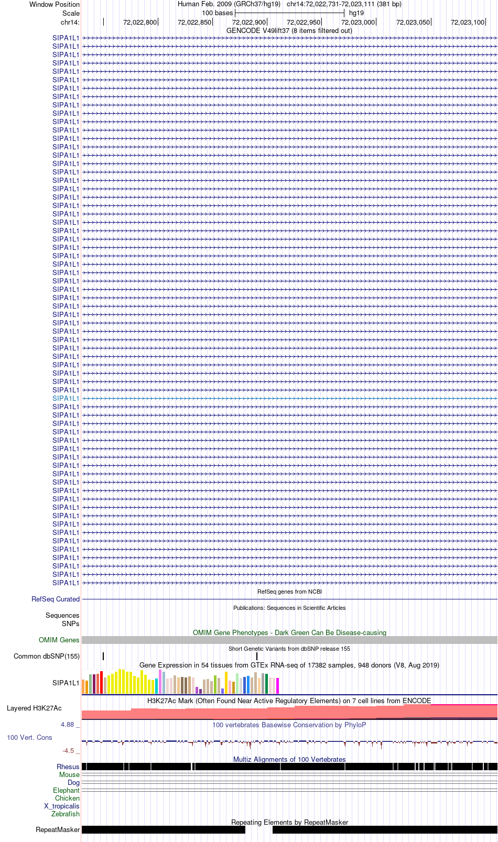Click the 'Gene Expression in 54 tissues' title
The height and width of the screenshot is (842, 498).
(289, 665)
